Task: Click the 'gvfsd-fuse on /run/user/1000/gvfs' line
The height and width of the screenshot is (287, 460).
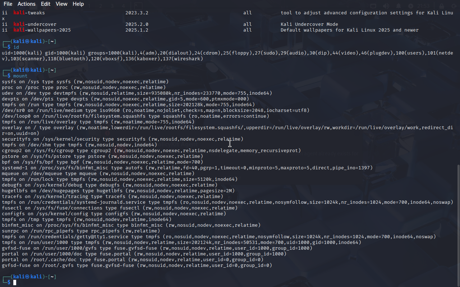Action: 157,248
